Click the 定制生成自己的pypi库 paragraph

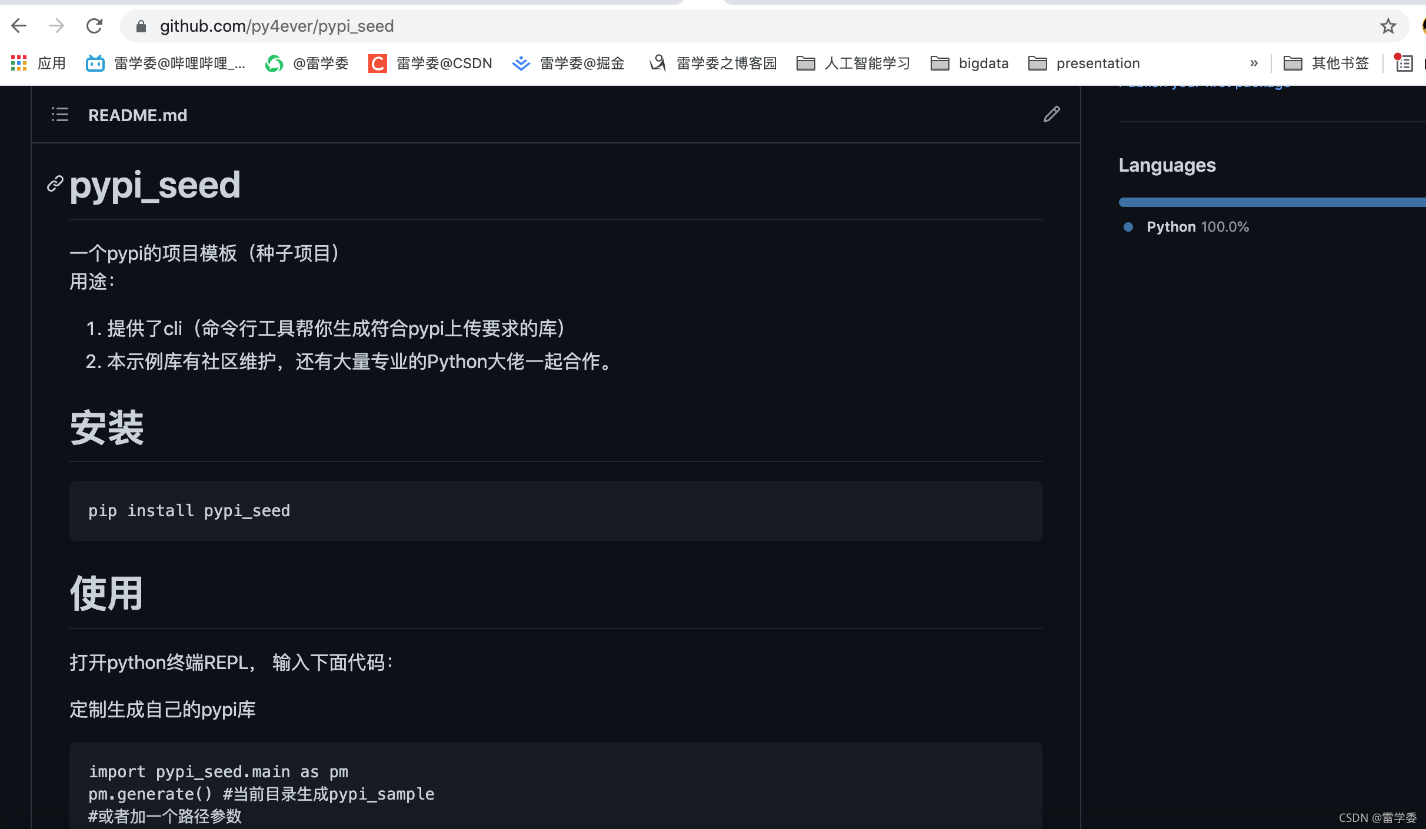click(162, 710)
